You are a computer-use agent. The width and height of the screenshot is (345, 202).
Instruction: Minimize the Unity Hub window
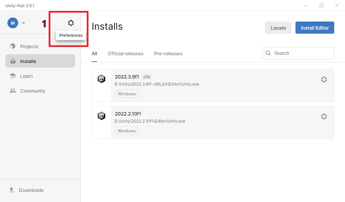pyautogui.click(x=306, y=5)
